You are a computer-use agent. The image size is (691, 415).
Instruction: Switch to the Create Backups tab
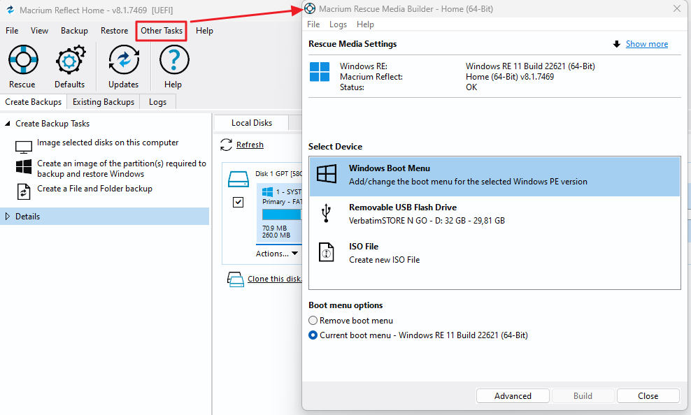[34, 102]
